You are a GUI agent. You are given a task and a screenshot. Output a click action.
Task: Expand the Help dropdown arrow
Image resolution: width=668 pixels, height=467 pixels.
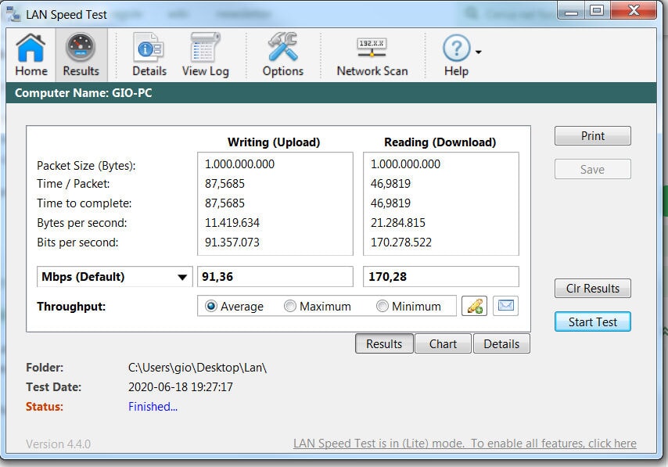pyautogui.click(x=479, y=52)
